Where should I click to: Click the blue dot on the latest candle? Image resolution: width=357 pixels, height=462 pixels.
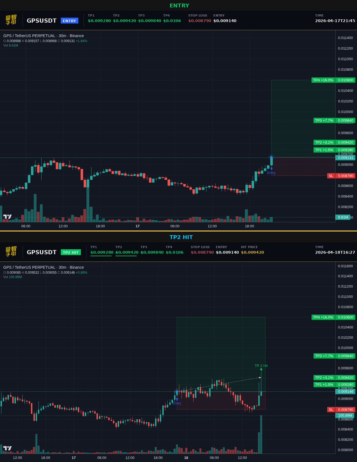(271, 156)
